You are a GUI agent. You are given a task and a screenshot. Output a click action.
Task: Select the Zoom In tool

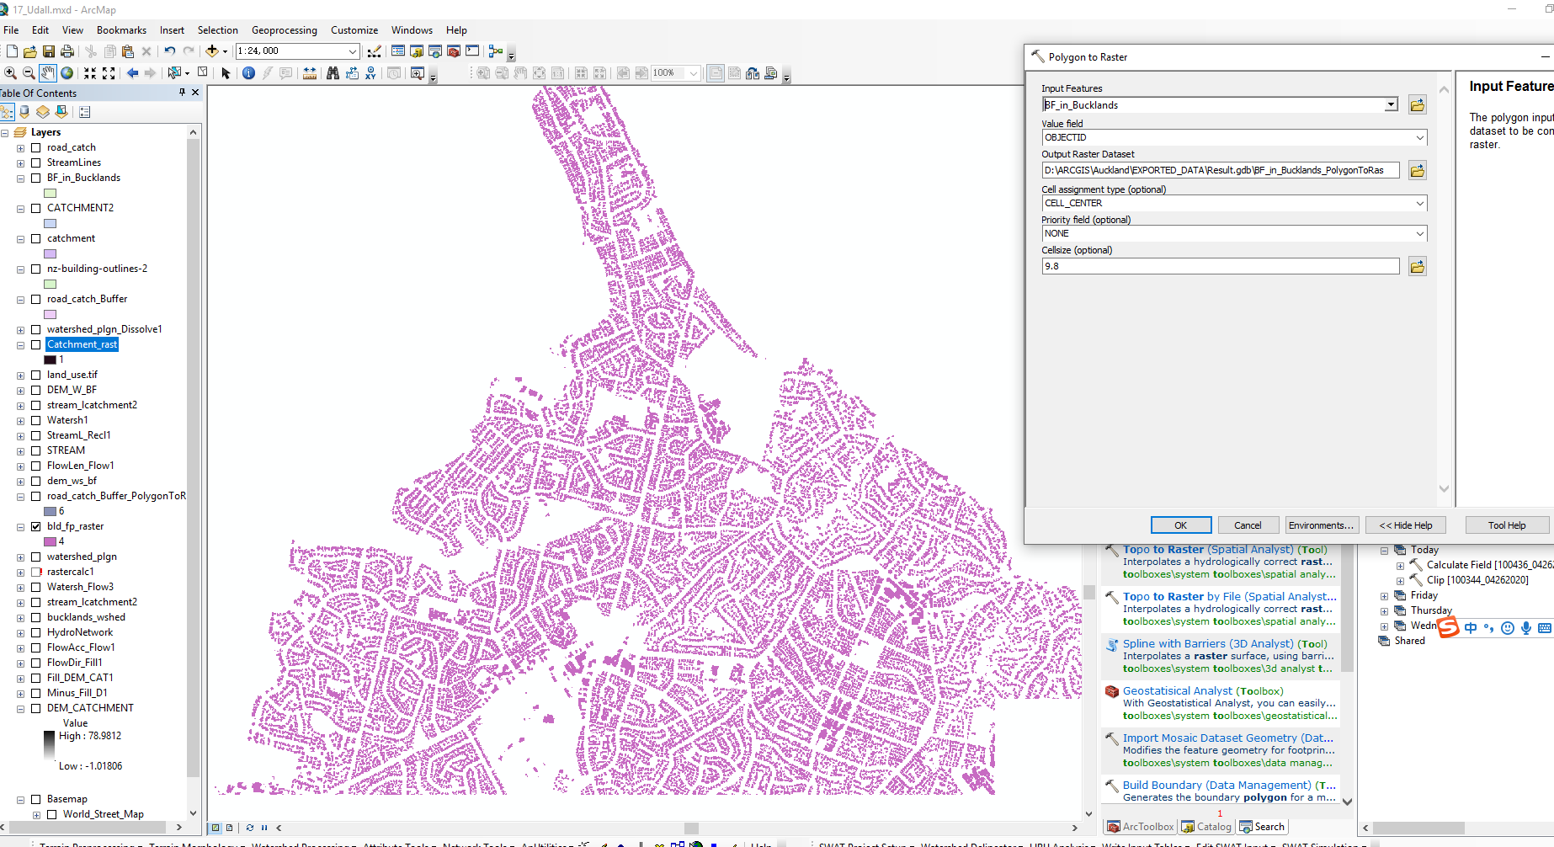click(x=10, y=73)
